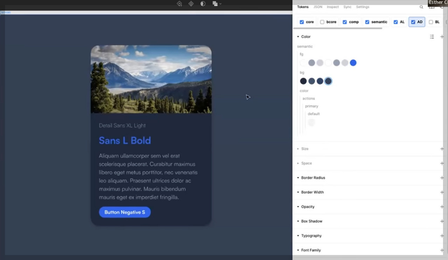Open the Inspect tab
448x260 pixels.
point(332,7)
